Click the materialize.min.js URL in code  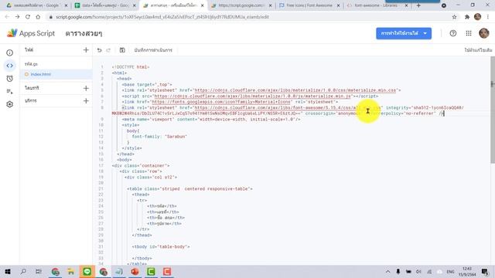[252, 96]
